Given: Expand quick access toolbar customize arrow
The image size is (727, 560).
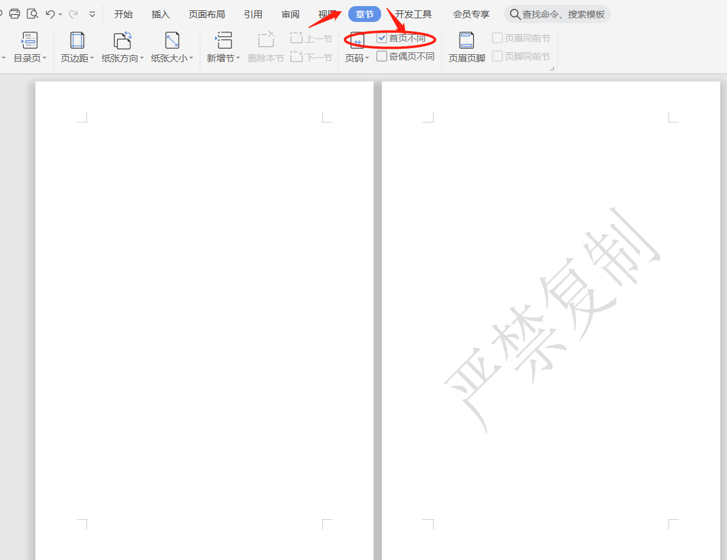Looking at the screenshot, I should point(93,15).
